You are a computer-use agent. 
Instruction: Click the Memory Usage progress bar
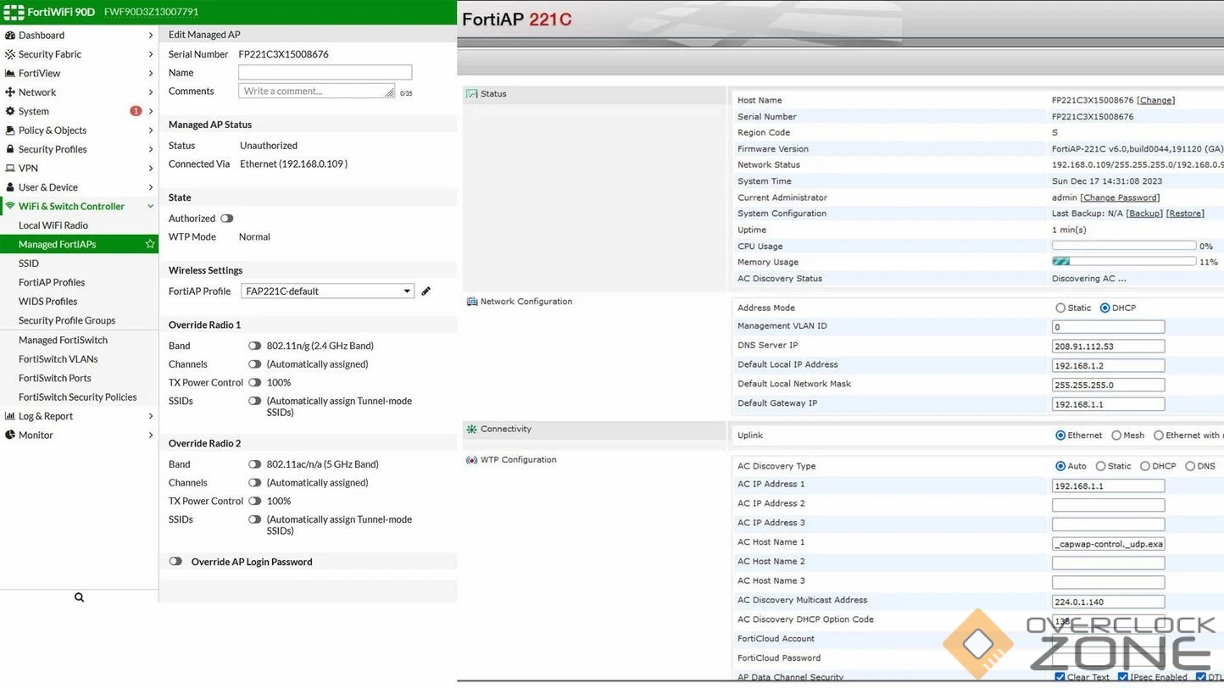(x=1124, y=262)
